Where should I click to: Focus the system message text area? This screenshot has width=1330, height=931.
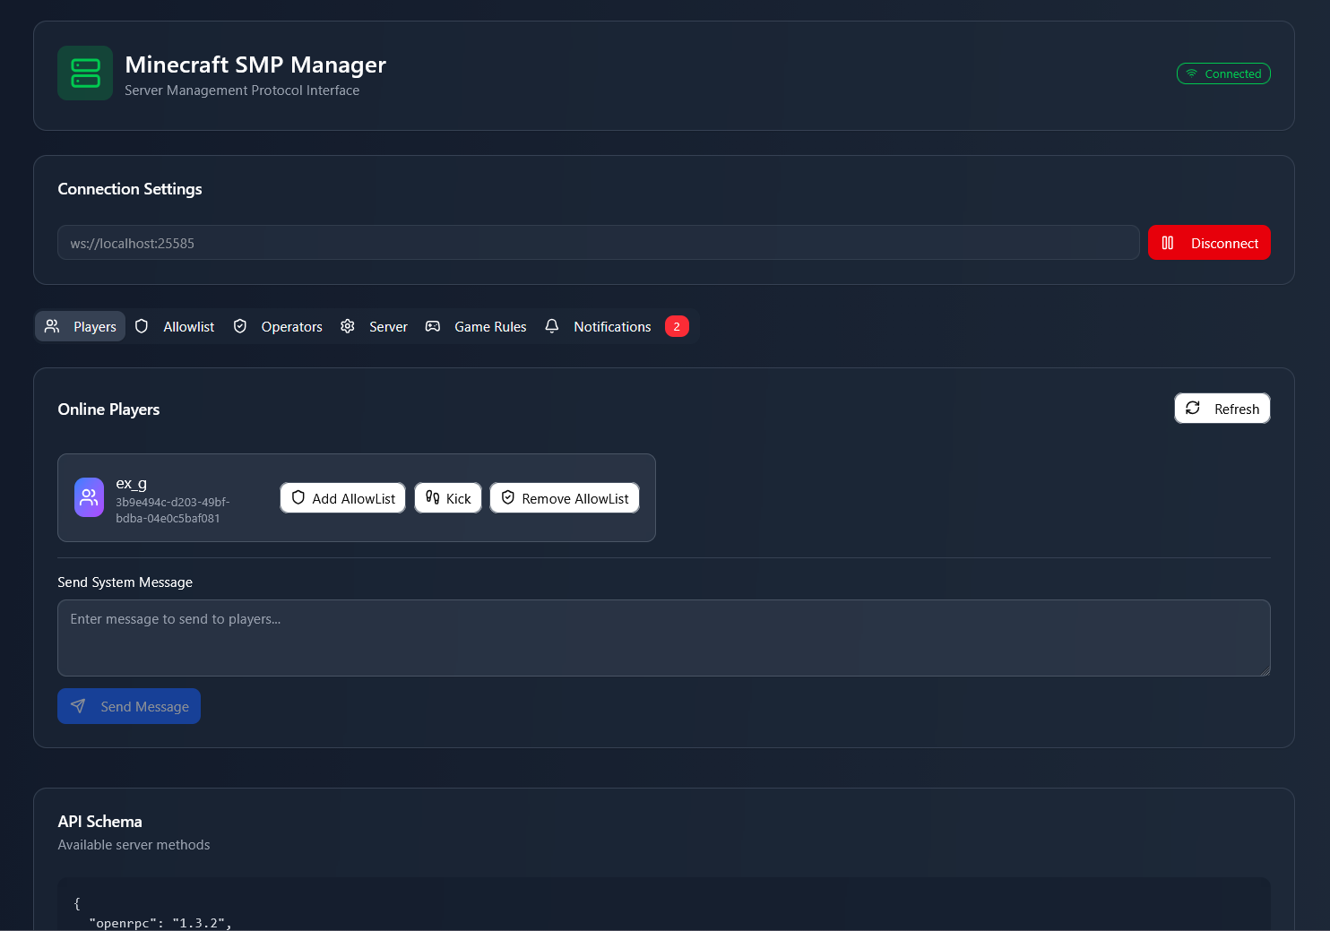click(x=663, y=638)
